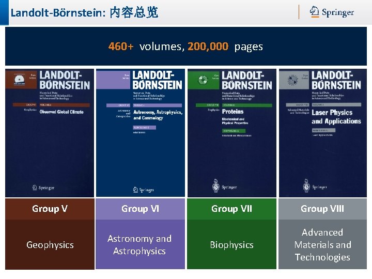Click the Springer logo in the header
This screenshot has height=279, width=372.
tap(332, 12)
